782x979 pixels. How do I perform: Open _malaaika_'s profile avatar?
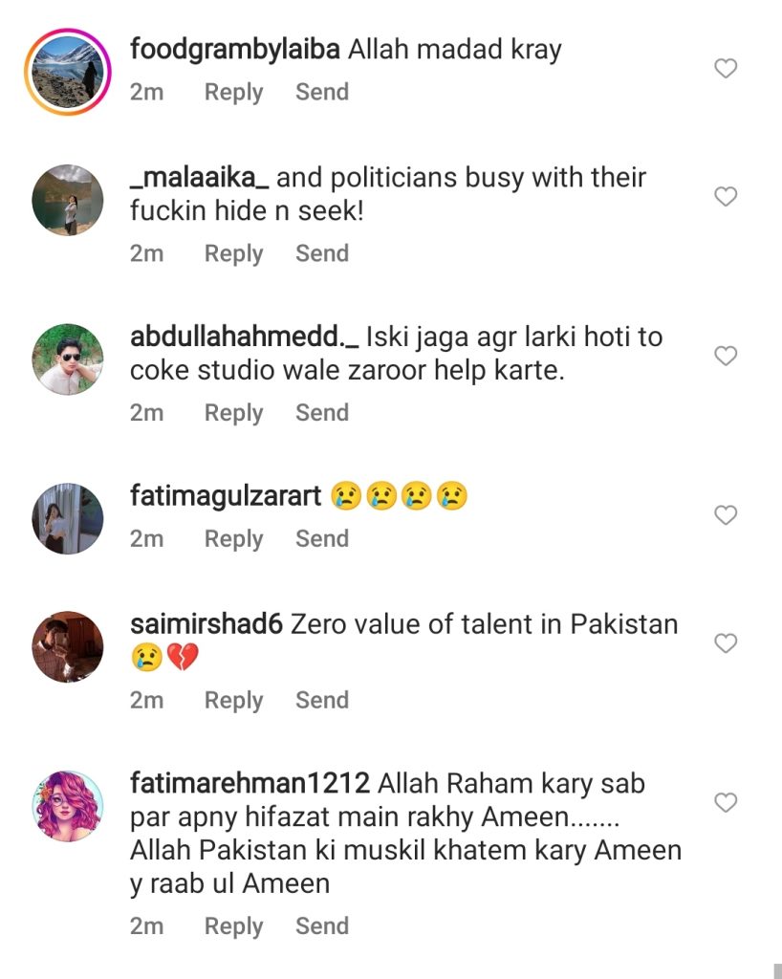(68, 200)
